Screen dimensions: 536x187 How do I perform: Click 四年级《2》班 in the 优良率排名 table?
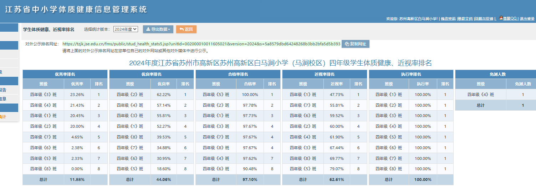tap(130, 95)
